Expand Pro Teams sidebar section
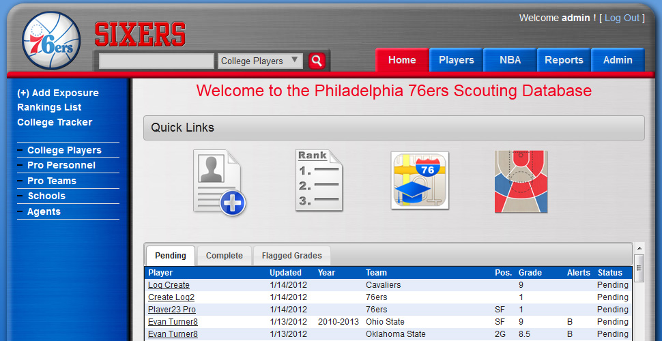This screenshot has height=341, width=662. [x=51, y=181]
